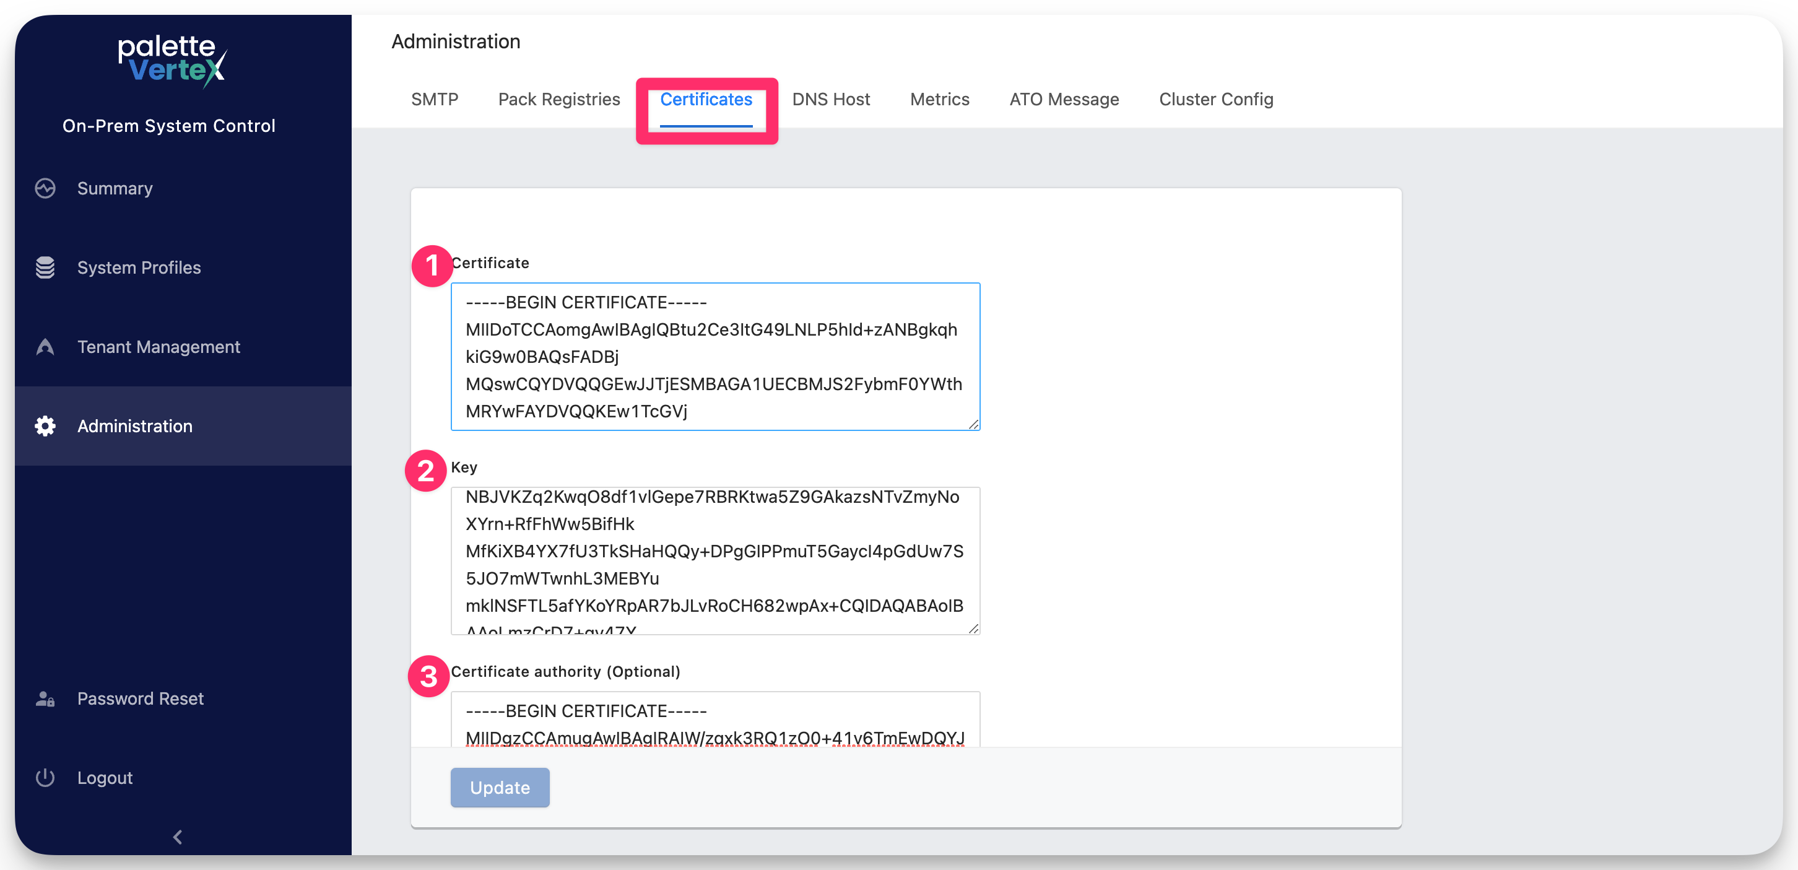1798x870 pixels.
Task: Click the Password Reset user-lock icon
Action: 45,699
